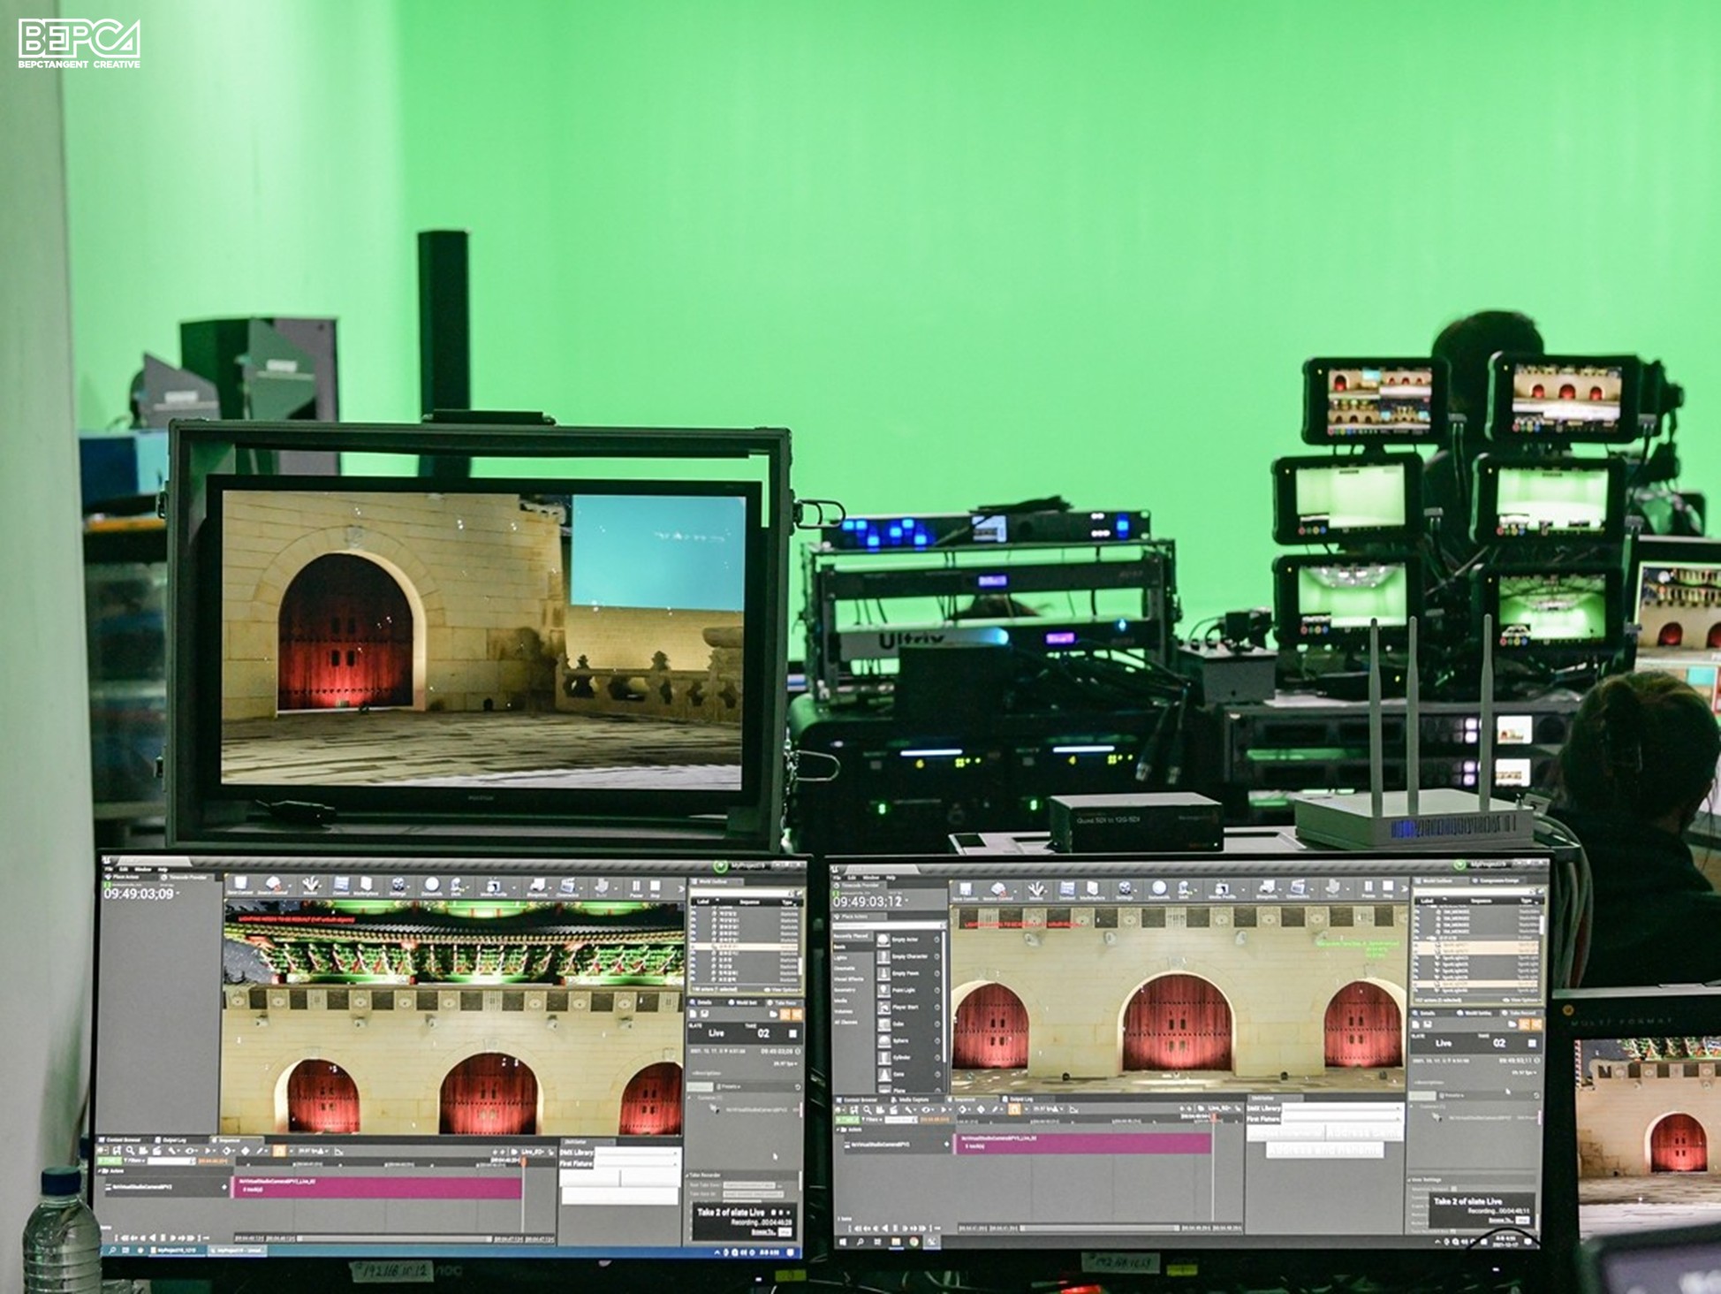Open Window menu on left monitor's editor
The height and width of the screenshot is (1294, 1721).
coord(143,870)
